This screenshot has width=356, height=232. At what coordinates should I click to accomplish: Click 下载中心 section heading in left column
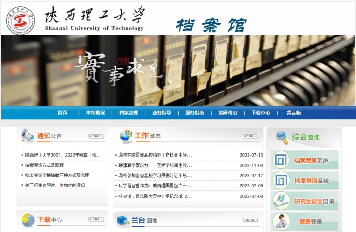49,219
